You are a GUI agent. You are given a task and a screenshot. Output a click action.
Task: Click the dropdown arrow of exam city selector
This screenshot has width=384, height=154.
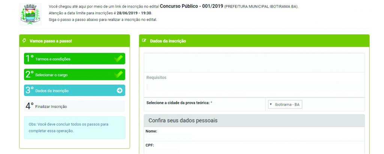[x=271, y=105]
